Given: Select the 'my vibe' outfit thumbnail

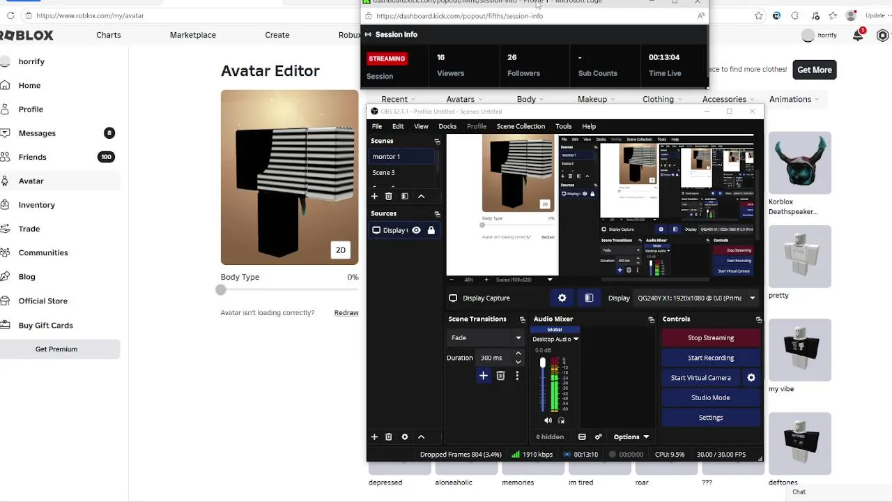Looking at the screenshot, I should click(x=800, y=350).
